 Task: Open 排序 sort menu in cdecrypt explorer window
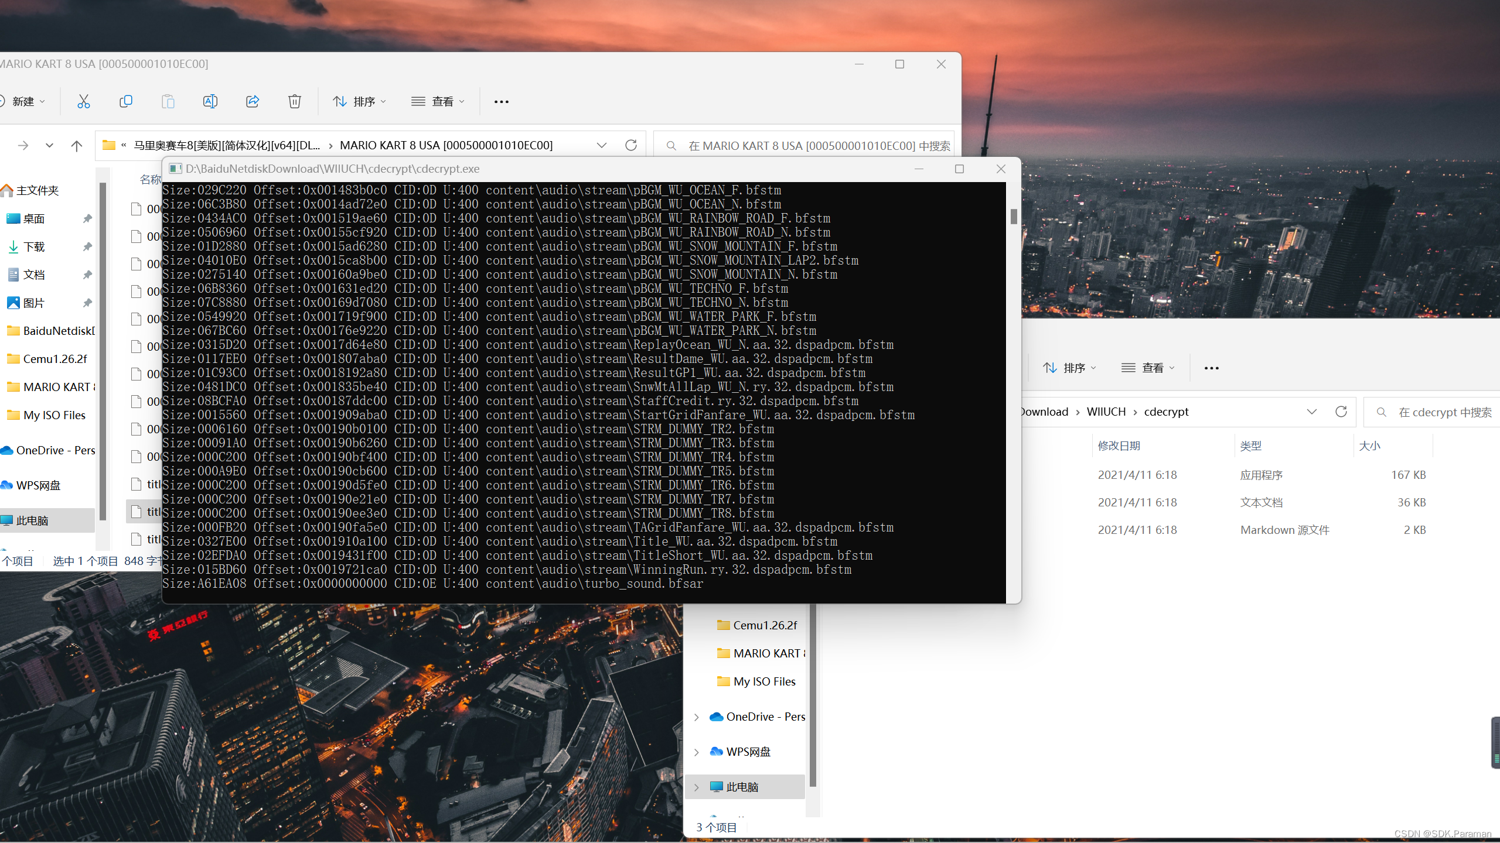(1069, 368)
